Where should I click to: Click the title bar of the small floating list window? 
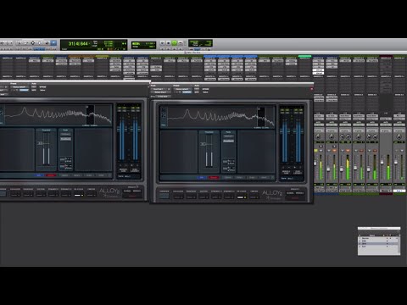(x=379, y=229)
